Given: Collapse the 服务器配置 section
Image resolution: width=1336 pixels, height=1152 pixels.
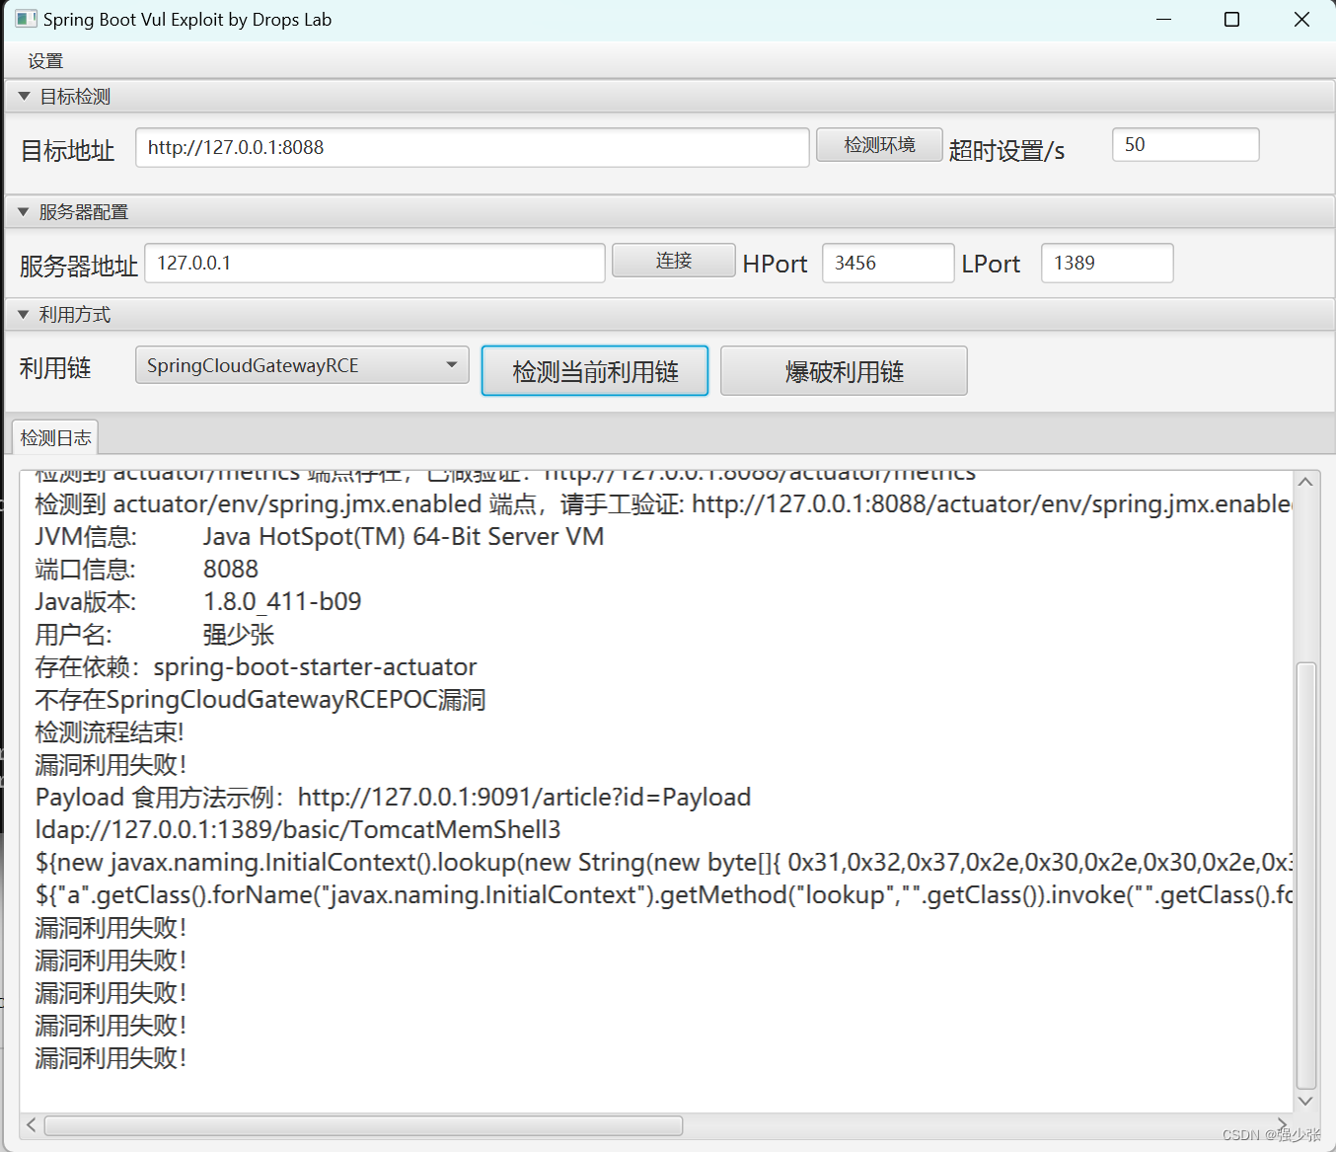Looking at the screenshot, I should (24, 212).
